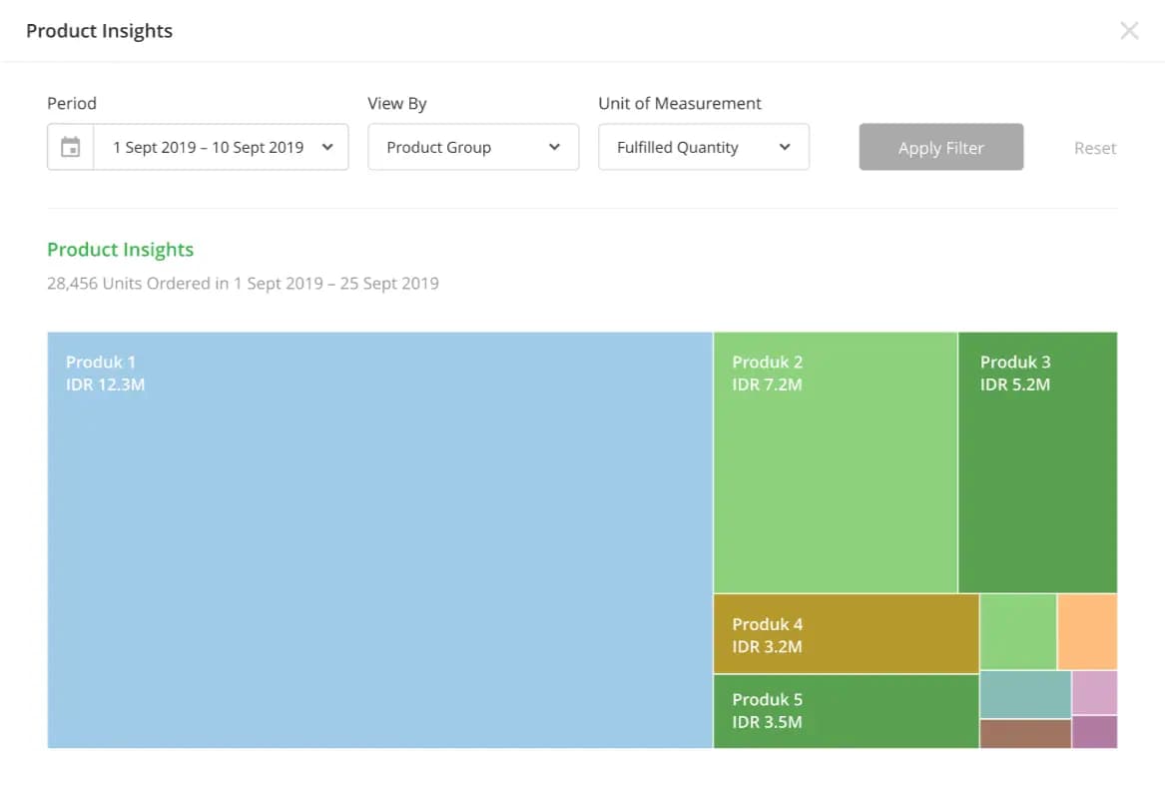Click the Unit of Measurement label
1165x796 pixels.
coord(680,103)
